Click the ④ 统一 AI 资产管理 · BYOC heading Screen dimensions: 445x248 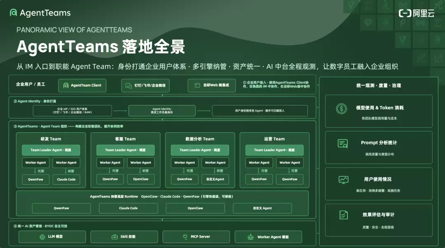(x=40, y=226)
